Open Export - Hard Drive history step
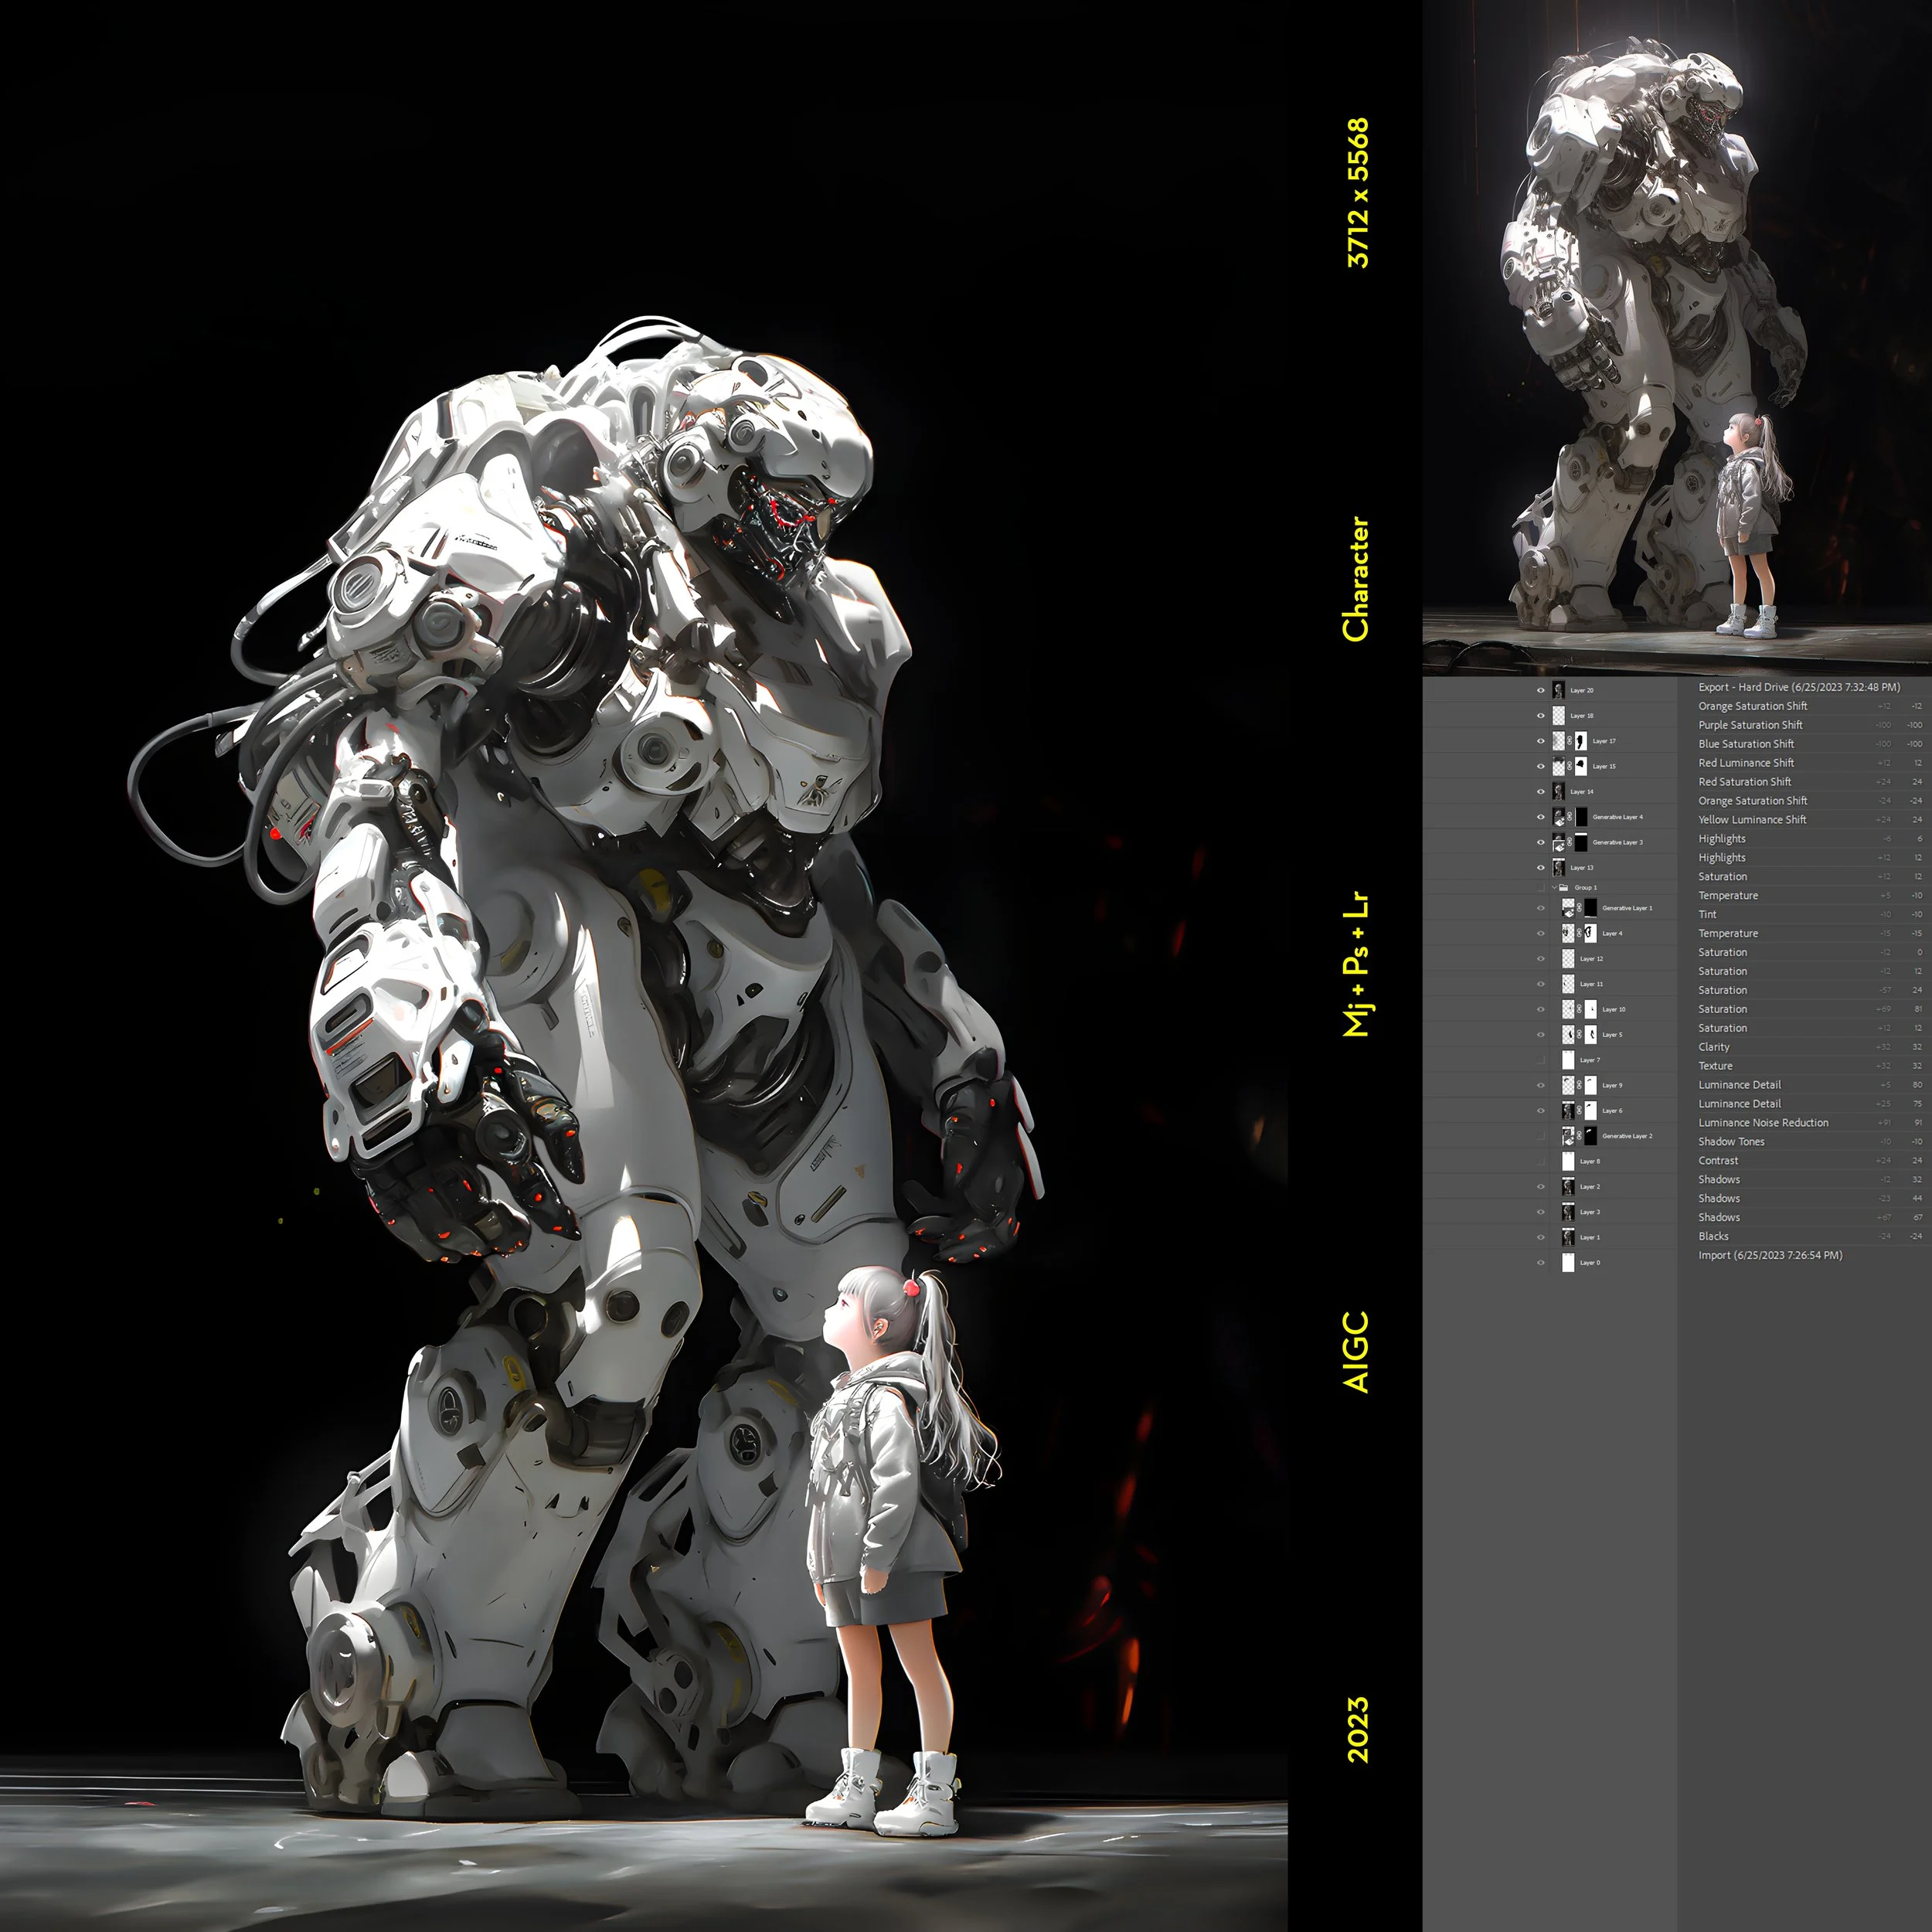The width and height of the screenshot is (1932, 1932). [1798, 687]
